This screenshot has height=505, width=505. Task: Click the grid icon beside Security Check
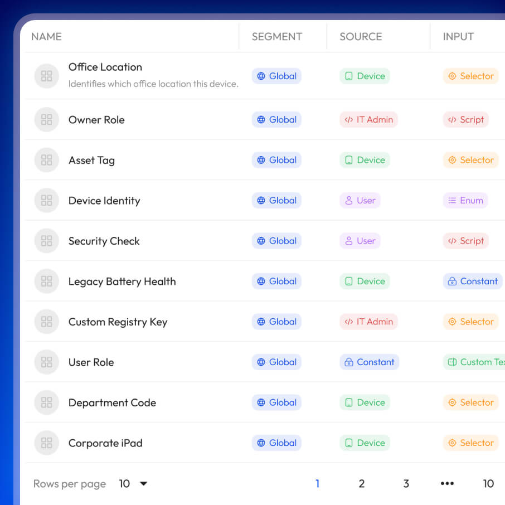point(47,241)
